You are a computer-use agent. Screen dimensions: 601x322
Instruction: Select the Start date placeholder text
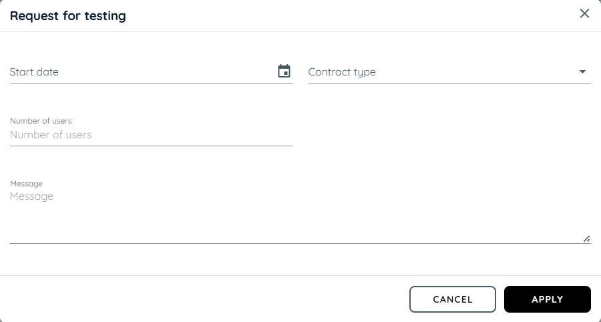[34, 71]
